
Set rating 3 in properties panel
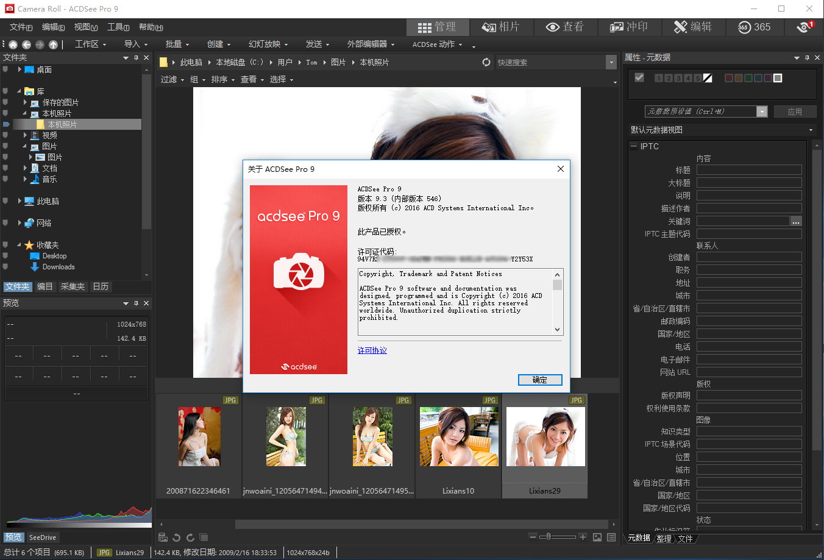pyautogui.click(x=678, y=78)
